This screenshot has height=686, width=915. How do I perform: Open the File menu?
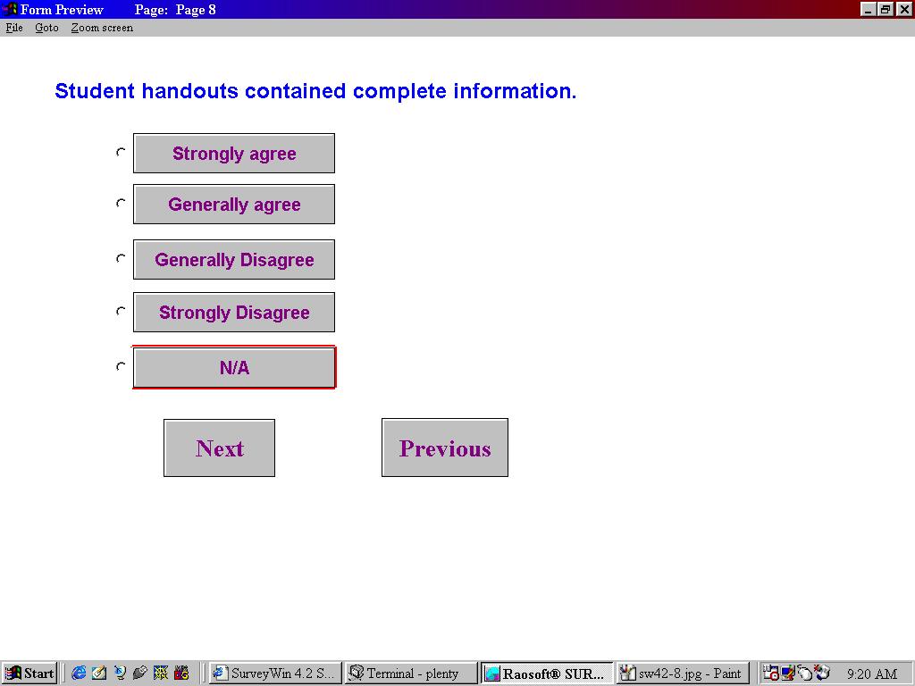[x=14, y=28]
